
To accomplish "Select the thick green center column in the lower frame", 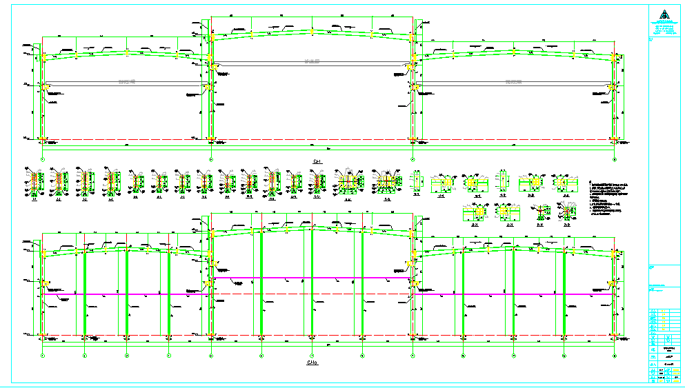I will (x=312, y=282).
